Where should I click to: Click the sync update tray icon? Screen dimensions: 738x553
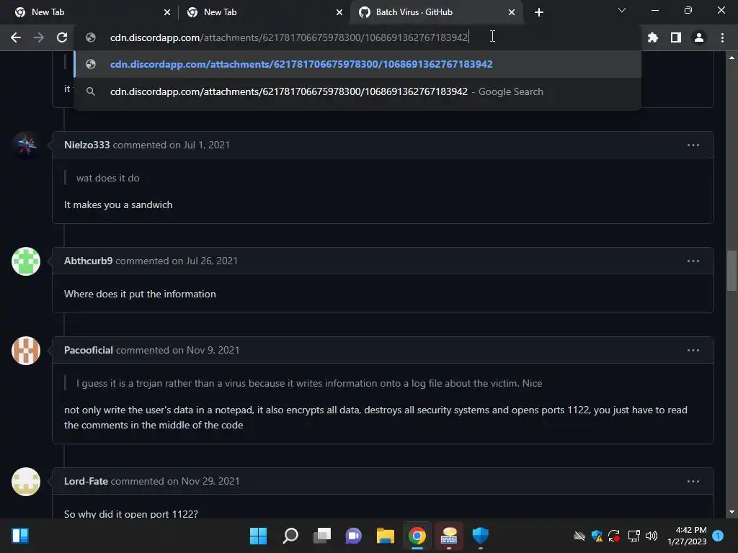click(x=614, y=536)
